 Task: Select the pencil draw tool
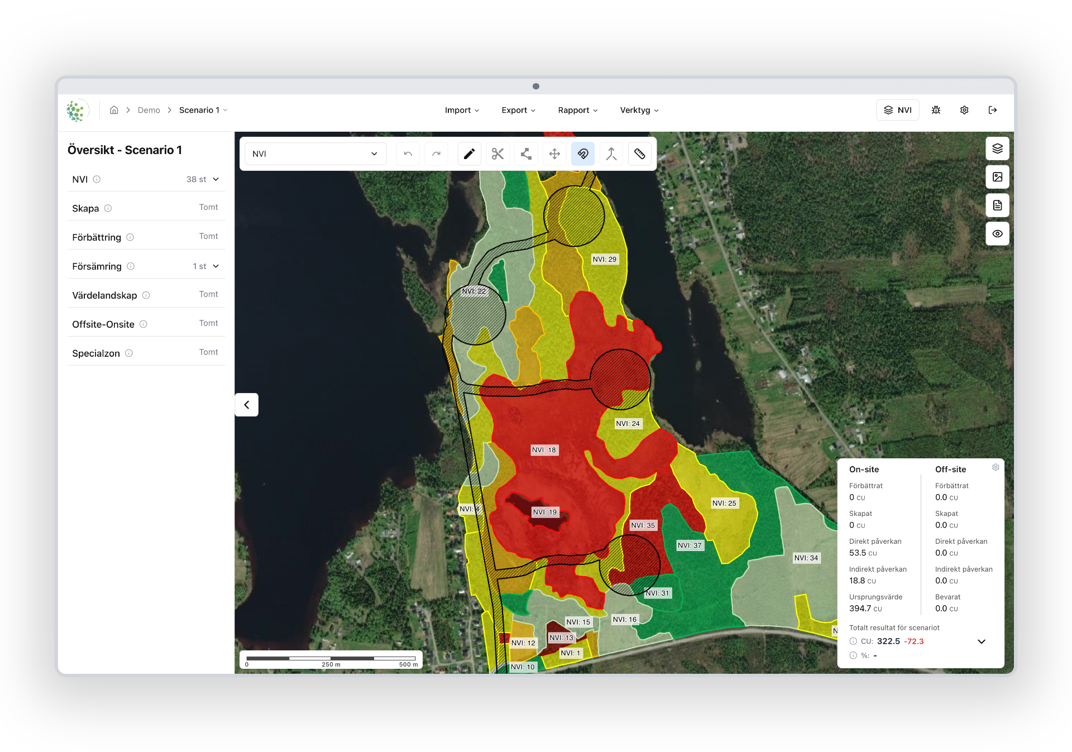tap(469, 154)
